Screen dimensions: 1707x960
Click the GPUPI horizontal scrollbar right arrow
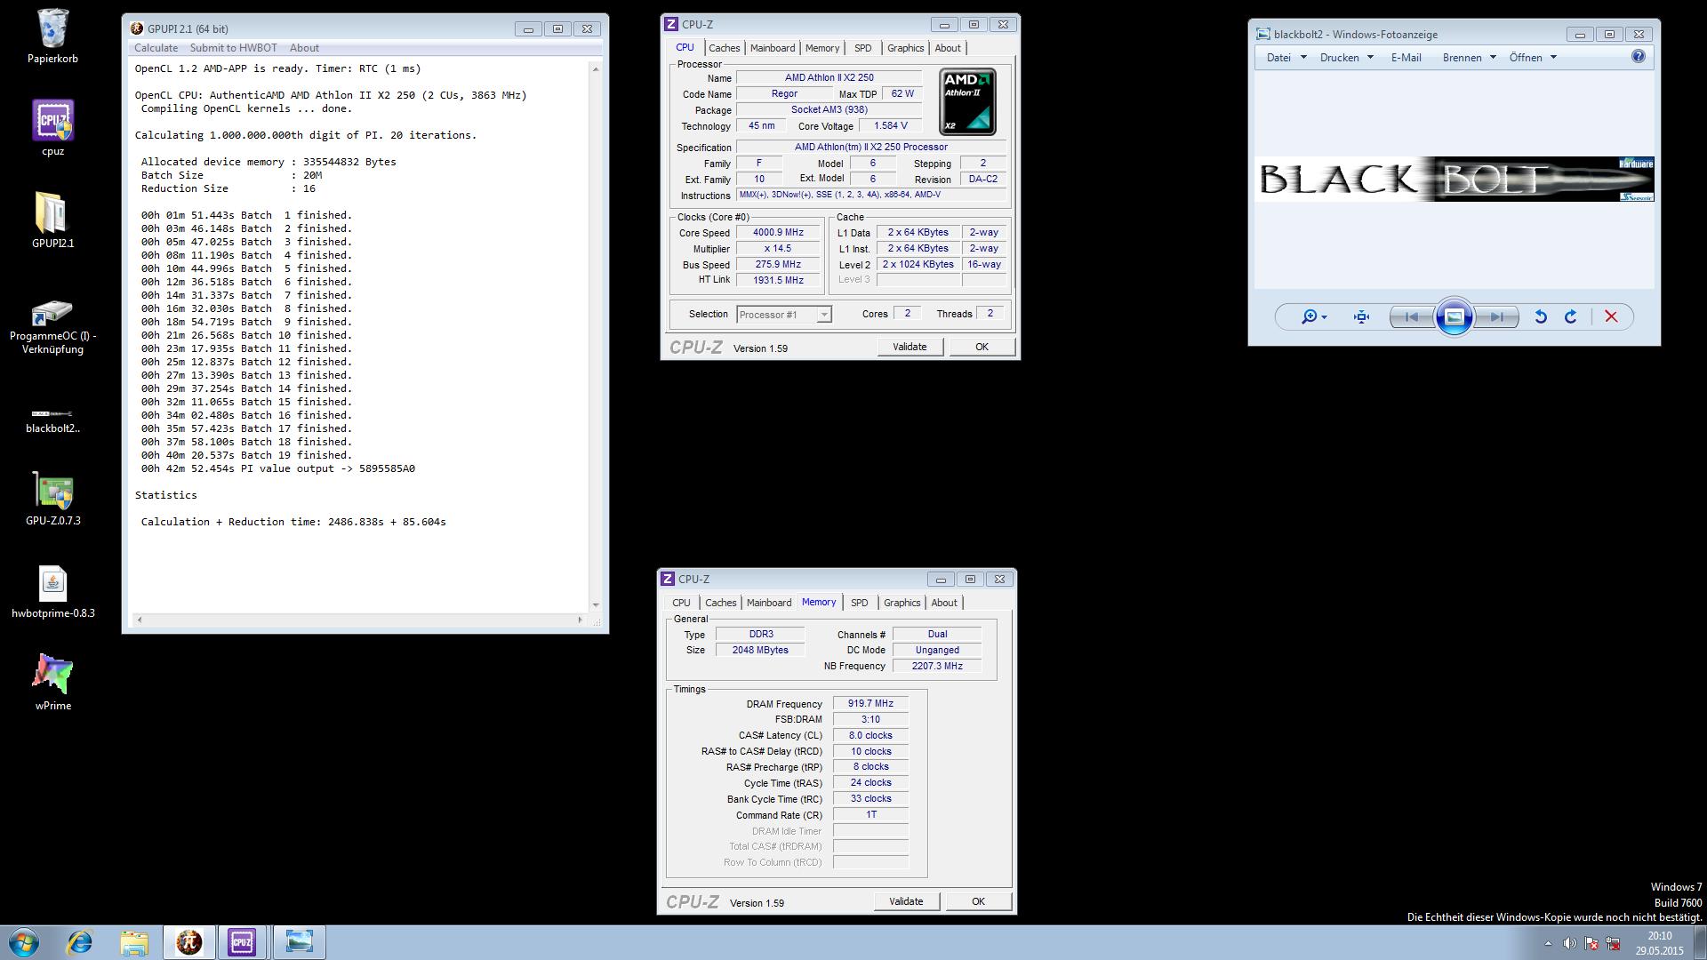(580, 620)
